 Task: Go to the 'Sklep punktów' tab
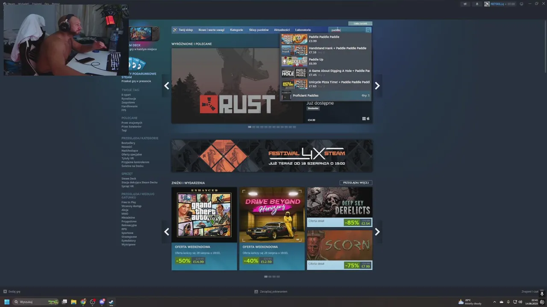pyautogui.click(x=259, y=30)
